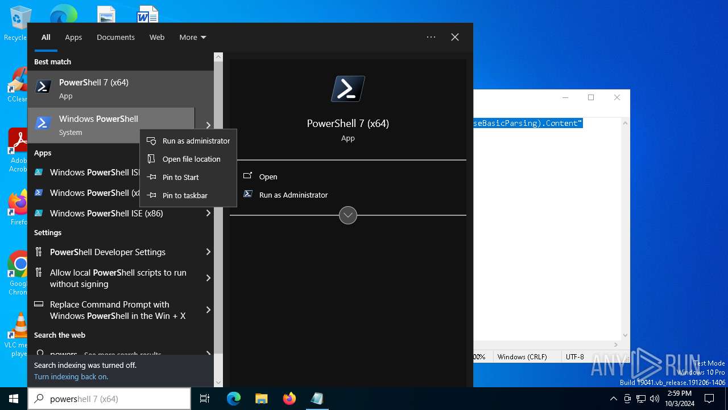Click Run as Administrator icon in preview pane
Viewport: 728px width, 410px height.
[x=248, y=194]
